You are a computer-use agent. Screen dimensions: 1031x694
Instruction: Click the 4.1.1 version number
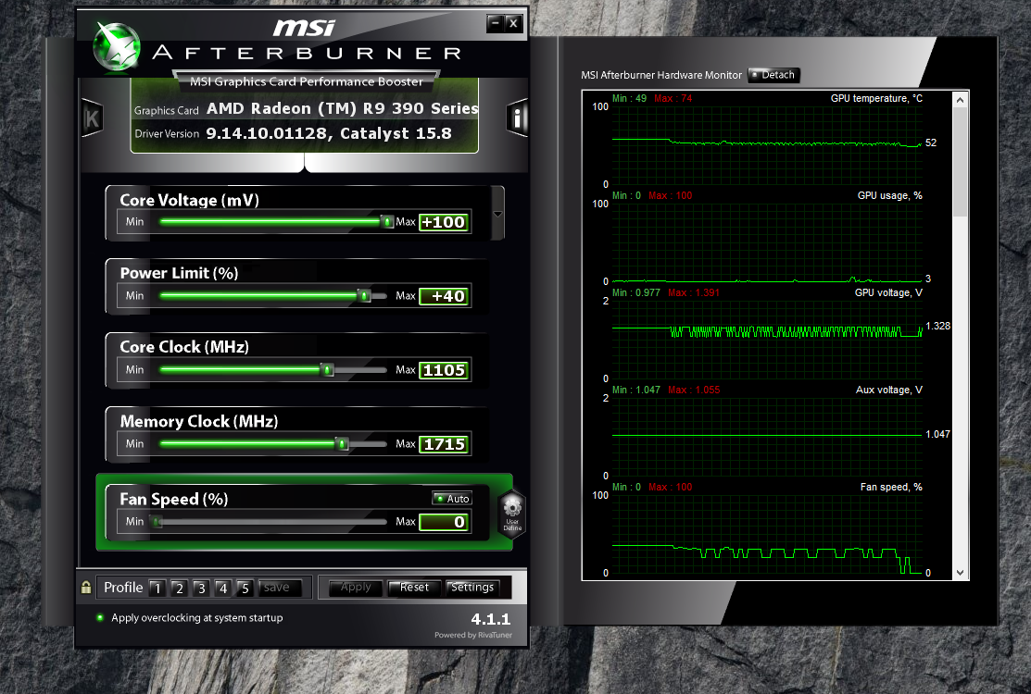pos(491,619)
